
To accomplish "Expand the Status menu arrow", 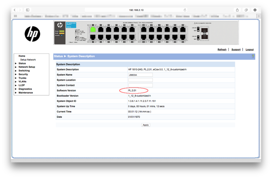I will pos(16,64).
